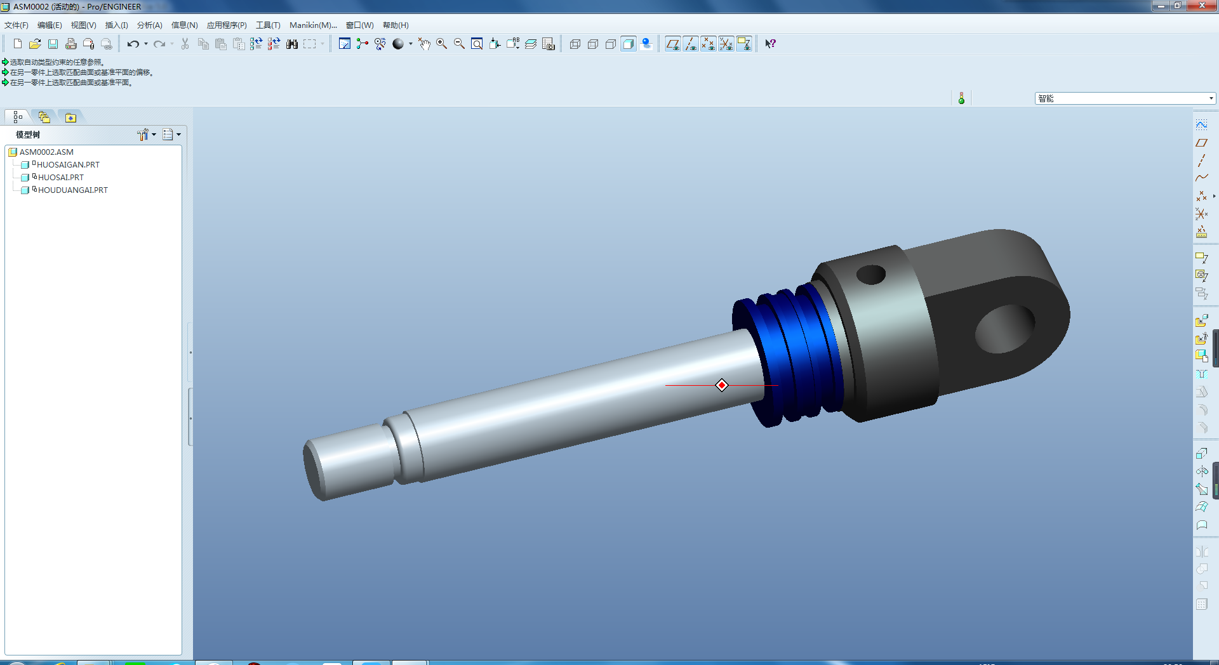Switch to no hidden line display
The width and height of the screenshot is (1219, 665).
(611, 44)
